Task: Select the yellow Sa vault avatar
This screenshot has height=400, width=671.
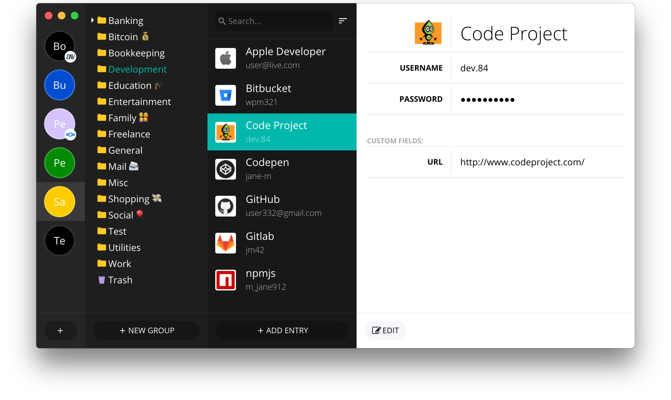Action: (x=60, y=202)
